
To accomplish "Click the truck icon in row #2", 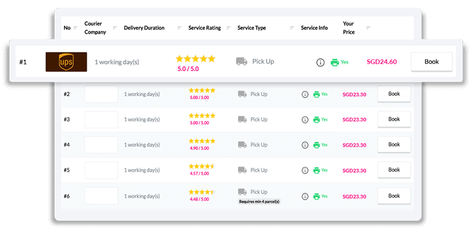I will (242, 94).
